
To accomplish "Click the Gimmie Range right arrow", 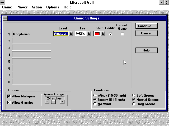I will click(62, 102).
